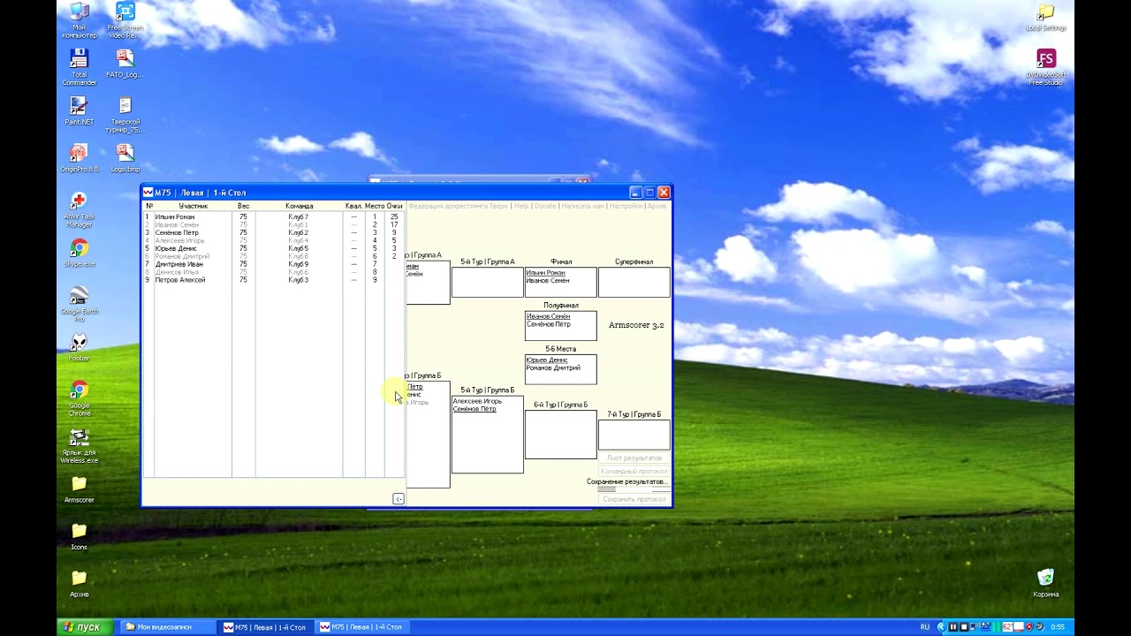This screenshot has height=636, width=1131.
Task: Open the Skype.exe desktop shortcut
Action: point(79,254)
